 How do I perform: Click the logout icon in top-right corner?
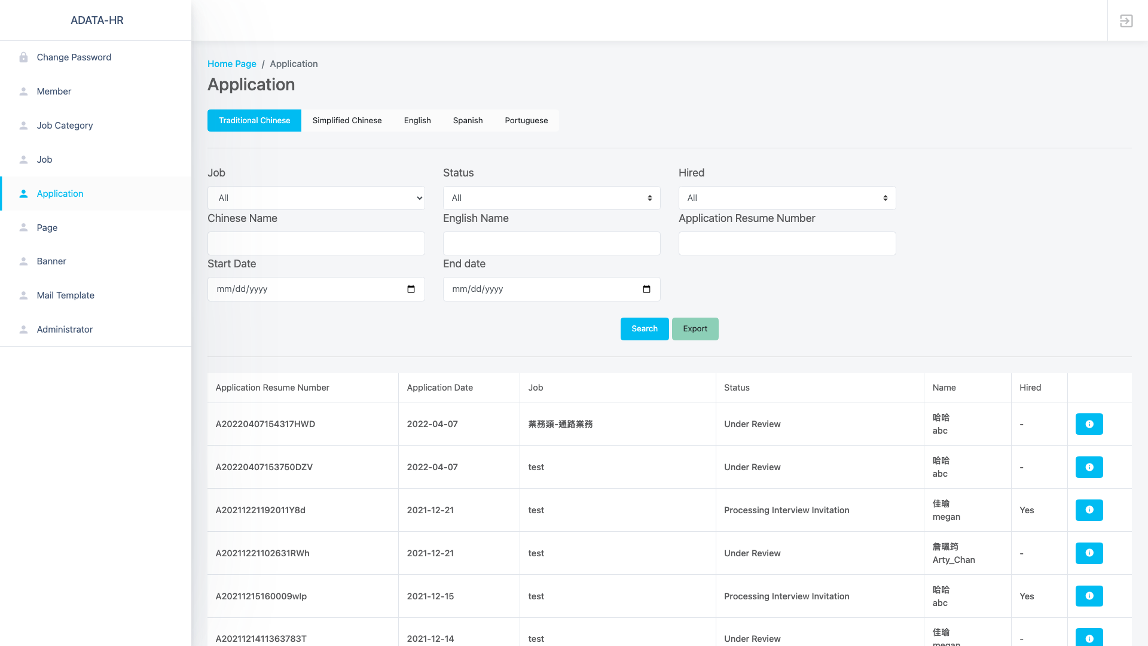[x=1126, y=21]
